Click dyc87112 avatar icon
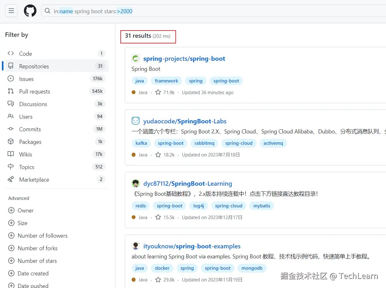This screenshot has width=386, height=288. [135, 183]
